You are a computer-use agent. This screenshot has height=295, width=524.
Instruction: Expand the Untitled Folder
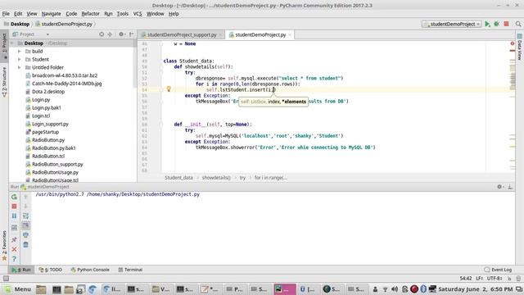pos(20,67)
